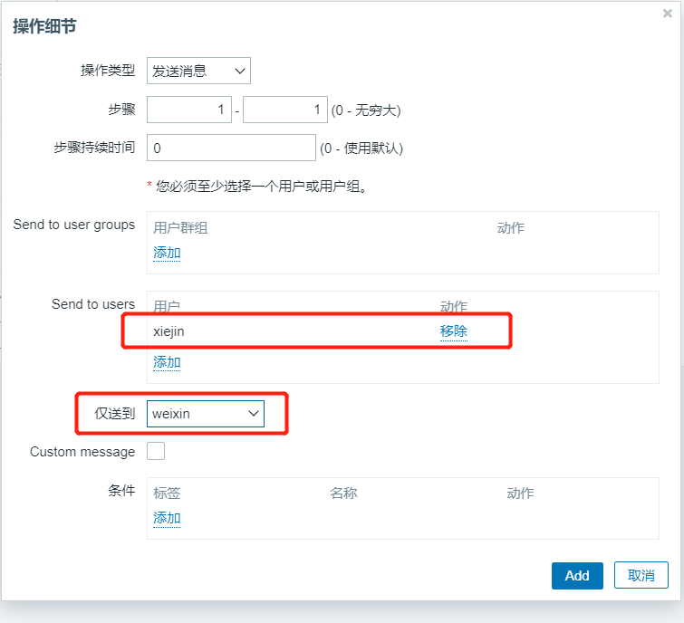
Task: Click the 步骤 ending number field
Action: (x=284, y=110)
